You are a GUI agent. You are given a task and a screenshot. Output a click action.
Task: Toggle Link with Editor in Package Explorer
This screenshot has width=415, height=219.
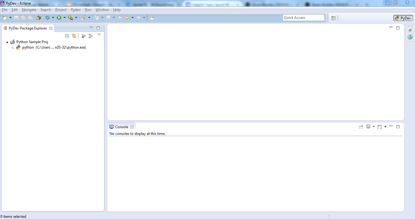click(x=74, y=36)
